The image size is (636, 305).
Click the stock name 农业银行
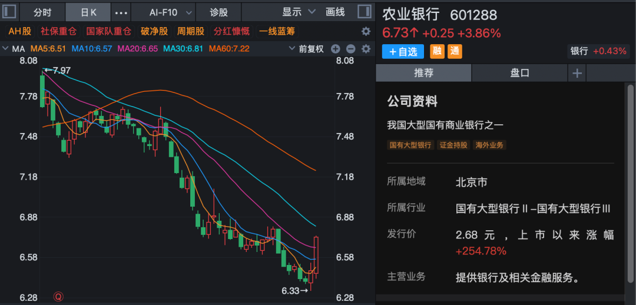click(411, 15)
